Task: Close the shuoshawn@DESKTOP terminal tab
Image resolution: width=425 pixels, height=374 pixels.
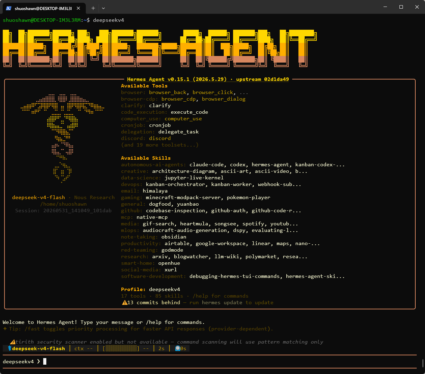Action: click(78, 8)
